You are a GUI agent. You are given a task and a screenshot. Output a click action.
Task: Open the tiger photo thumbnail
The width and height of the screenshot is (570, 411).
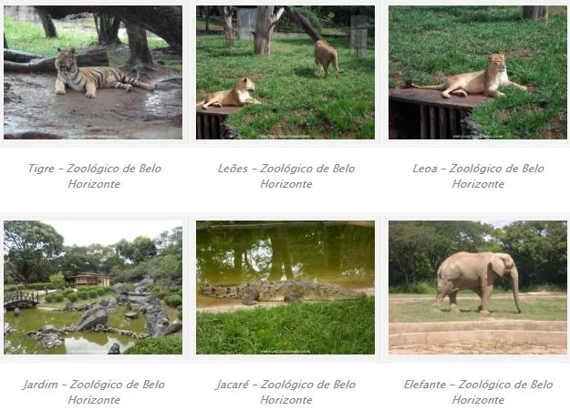(93, 72)
